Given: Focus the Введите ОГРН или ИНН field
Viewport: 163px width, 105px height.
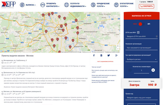Looking at the screenshot, I should (x=141, y=36).
